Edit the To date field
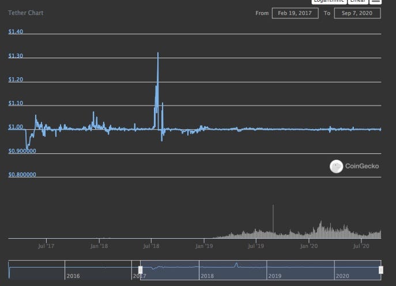Screen dimensions: 396x286 point(357,13)
